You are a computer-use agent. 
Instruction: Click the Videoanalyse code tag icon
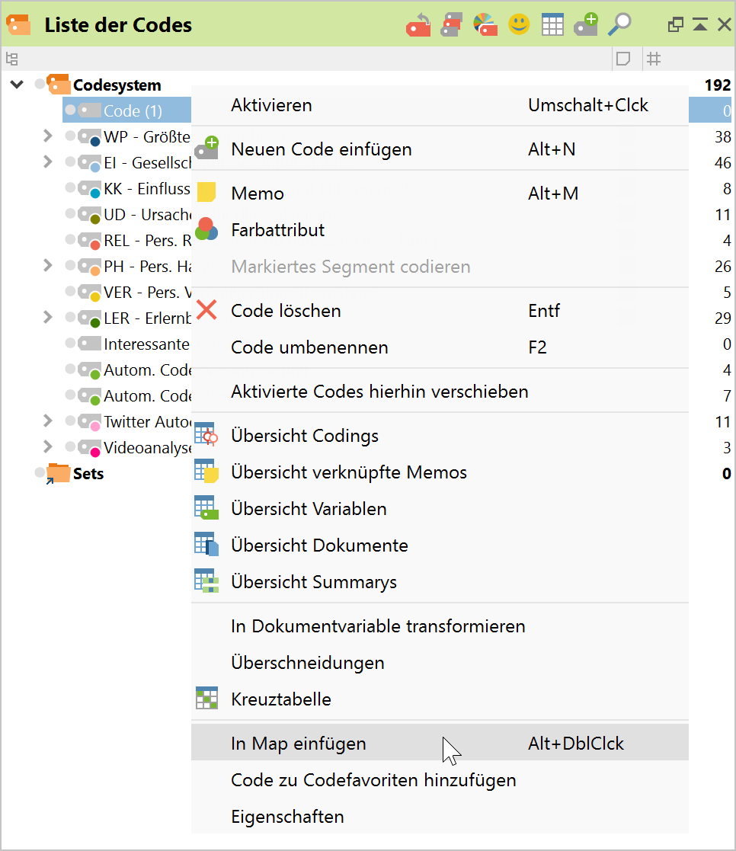coord(89,448)
